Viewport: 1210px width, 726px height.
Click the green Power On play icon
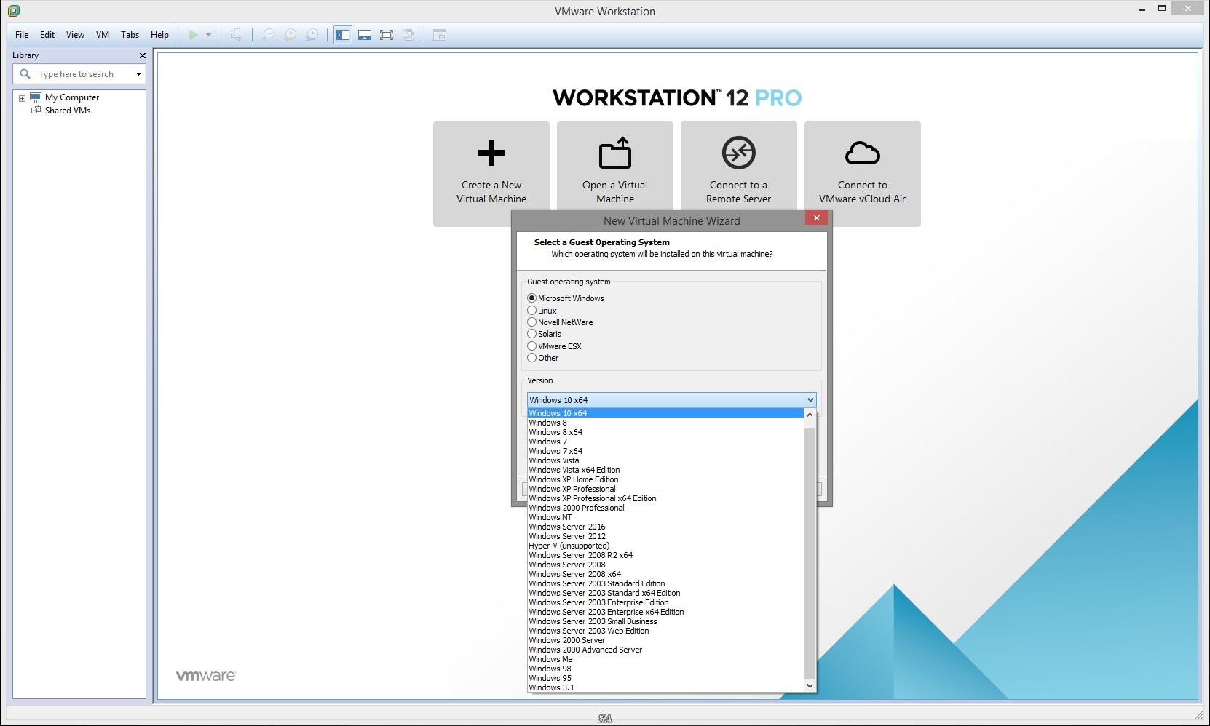point(193,35)
